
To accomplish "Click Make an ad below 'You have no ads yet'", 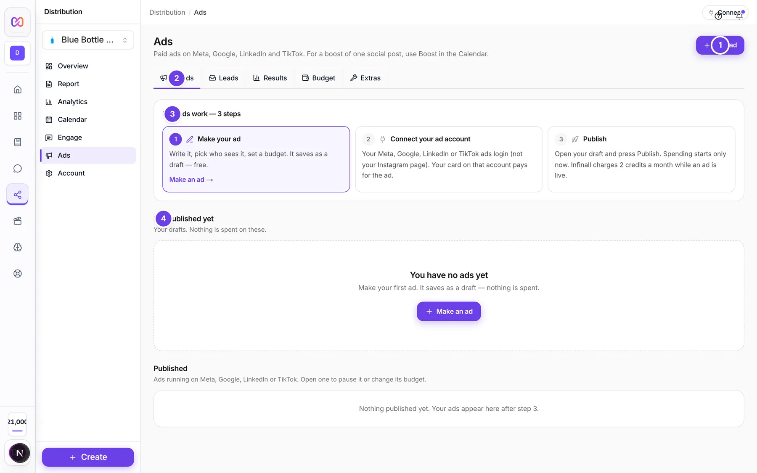I will [x=449, y=312].
